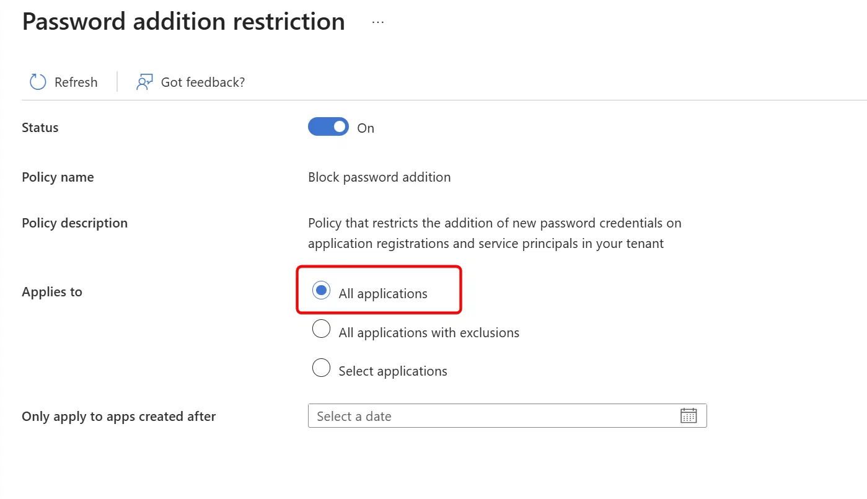The image size is (867, 499).
Task: Choose the Select applications radio option
Action: (321, 368)
